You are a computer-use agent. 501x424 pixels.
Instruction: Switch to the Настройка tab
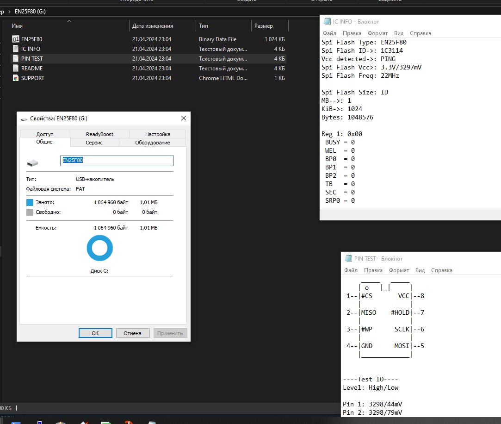[x=158, y=134]
